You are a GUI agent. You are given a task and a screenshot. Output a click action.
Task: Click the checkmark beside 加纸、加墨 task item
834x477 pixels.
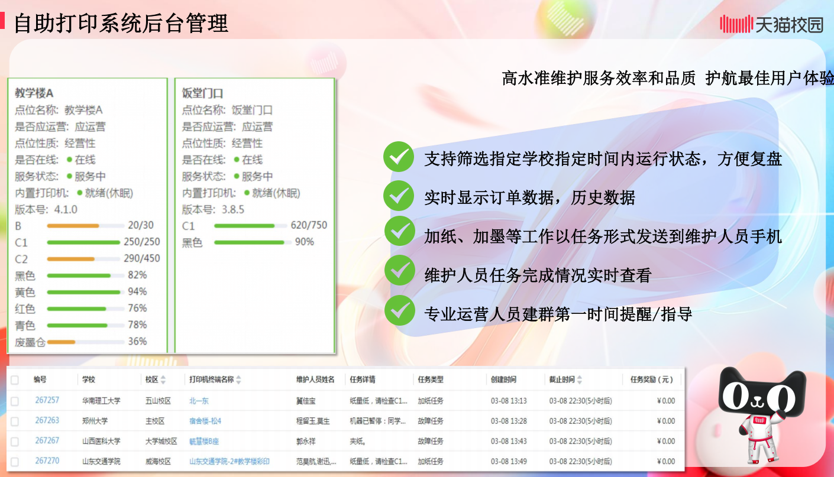pyautogui.click(x=399, y=231)
